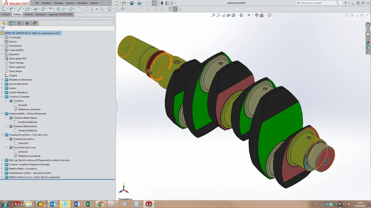The image size is (371, 208).
Task: Open the FeatureManager design tree tab
Action: click(x=4, y=23)
